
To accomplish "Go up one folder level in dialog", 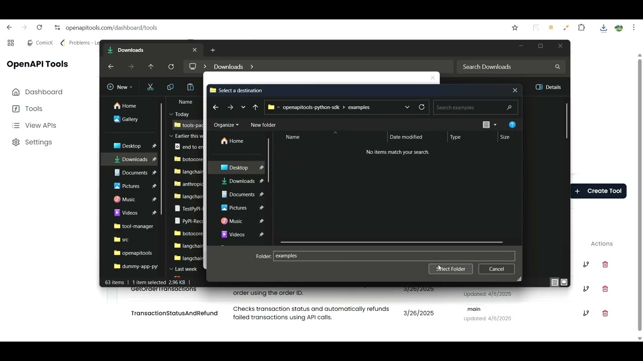I will click(255, 107).
